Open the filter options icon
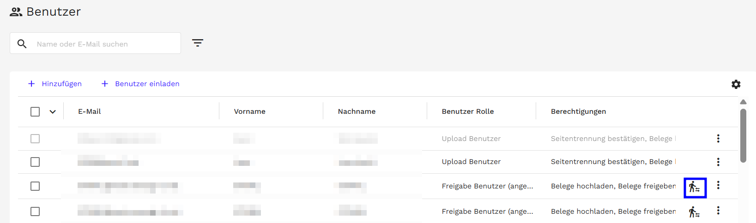Screen dimensions: 756x223 pos(198,43)
